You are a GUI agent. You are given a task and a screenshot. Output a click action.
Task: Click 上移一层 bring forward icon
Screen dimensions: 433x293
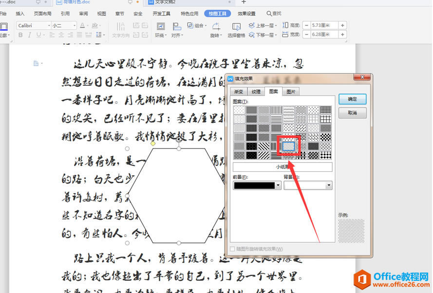click(252, 25)
